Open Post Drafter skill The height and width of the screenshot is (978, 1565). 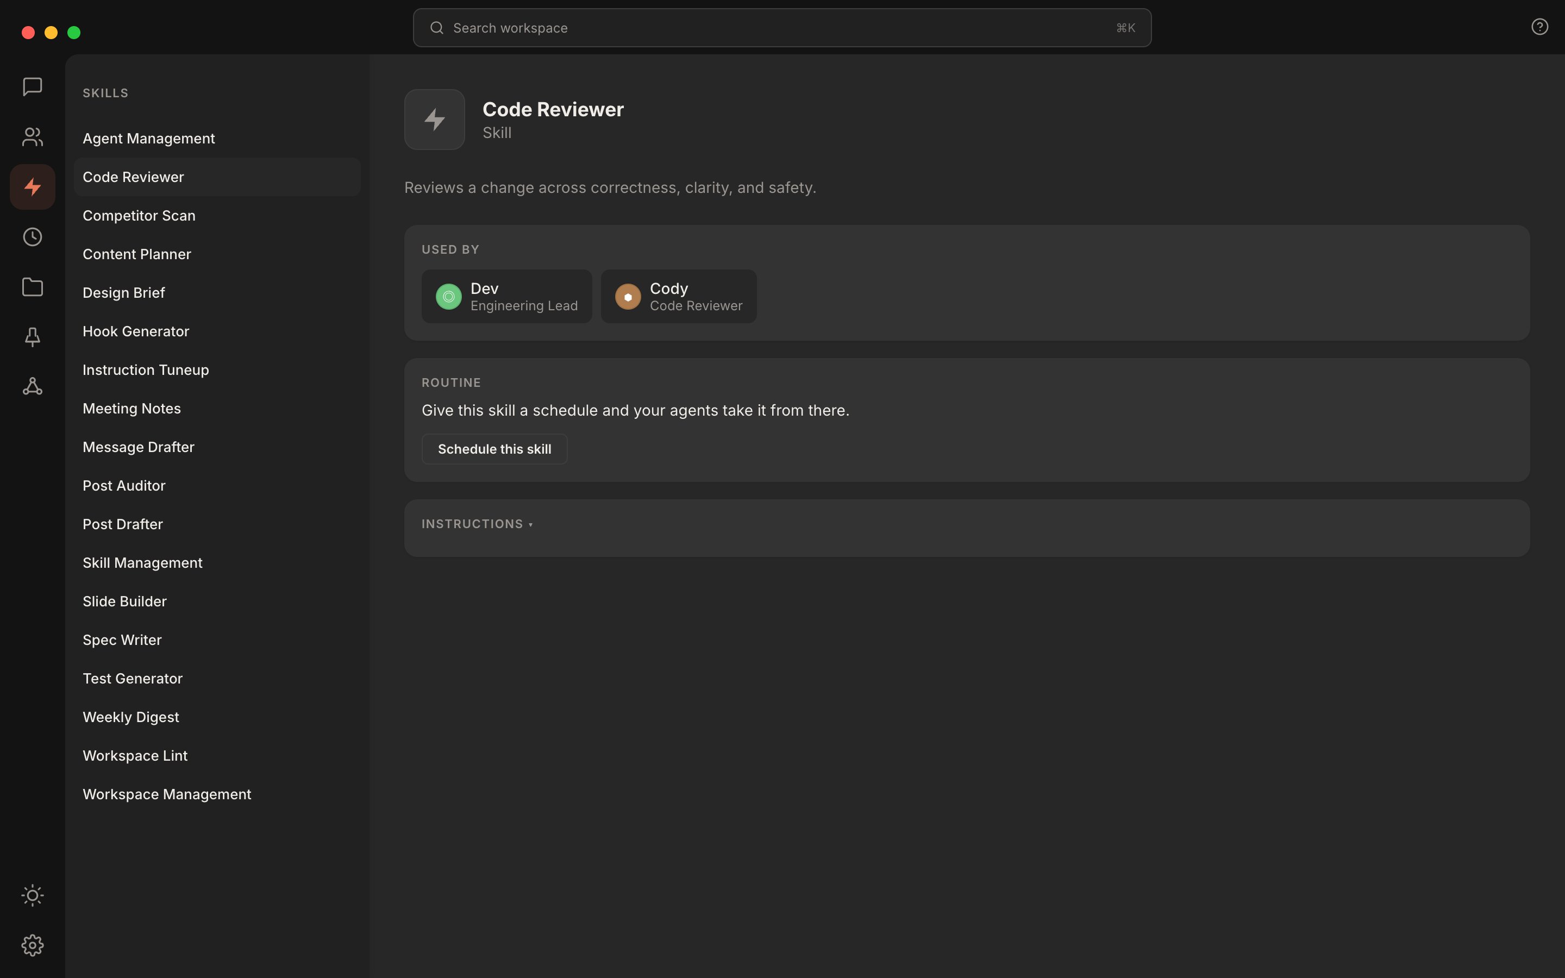tap(217, 524)
